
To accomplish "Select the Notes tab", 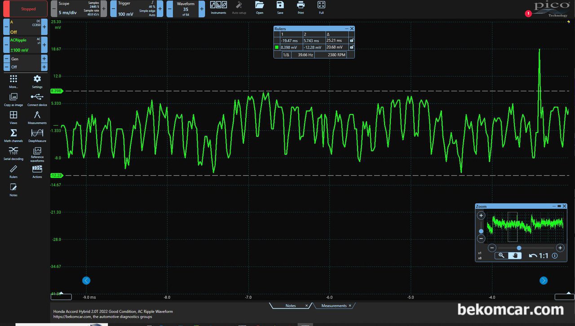I will click(x=291, y=306).
